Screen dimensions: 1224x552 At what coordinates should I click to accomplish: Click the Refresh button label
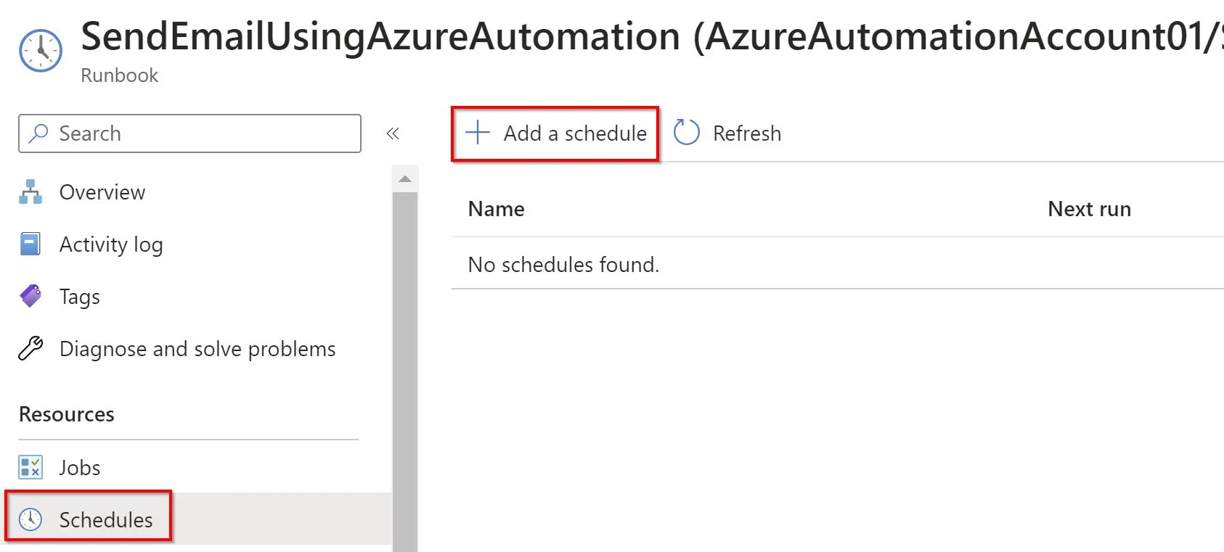747,133
